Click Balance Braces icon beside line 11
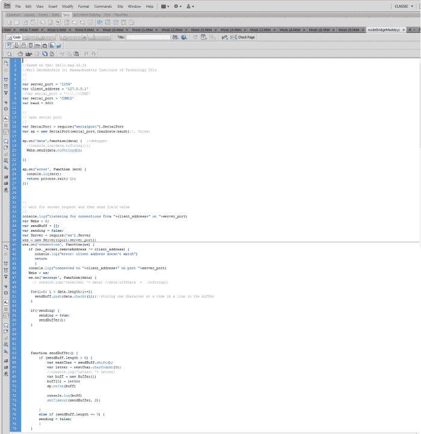Viewport: 421px width, 434px height. pos(6,109)
